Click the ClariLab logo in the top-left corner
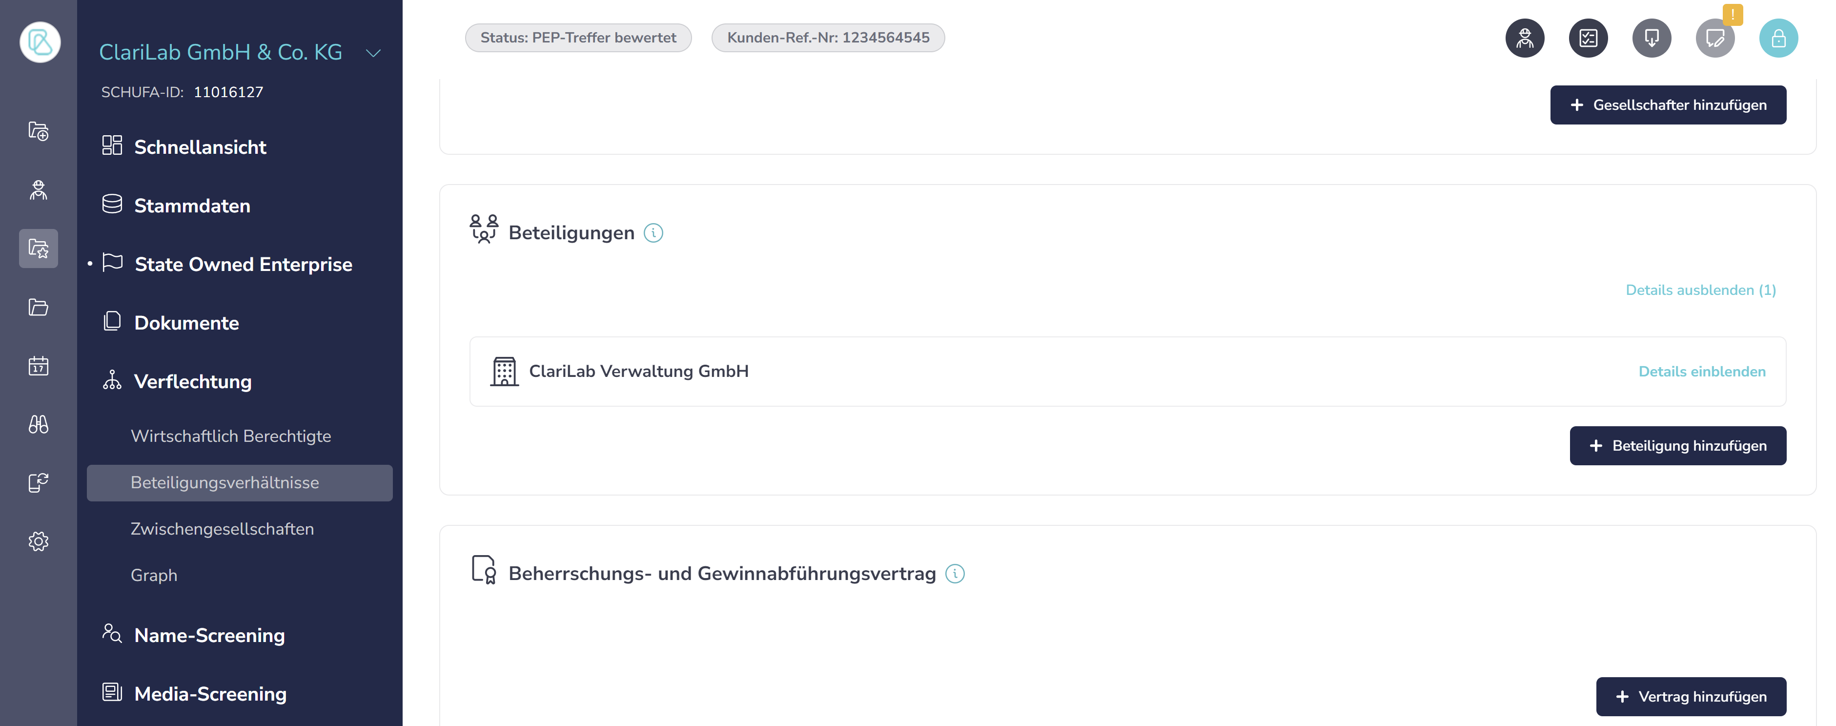This screenshot has width=1836, height=726. 40,42
